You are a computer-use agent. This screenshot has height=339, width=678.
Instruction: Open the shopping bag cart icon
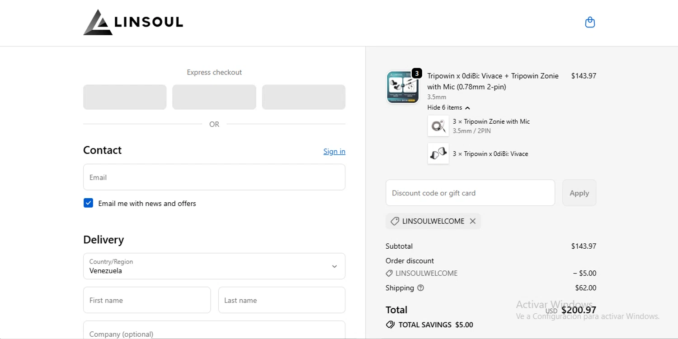[x=590, y=22]
